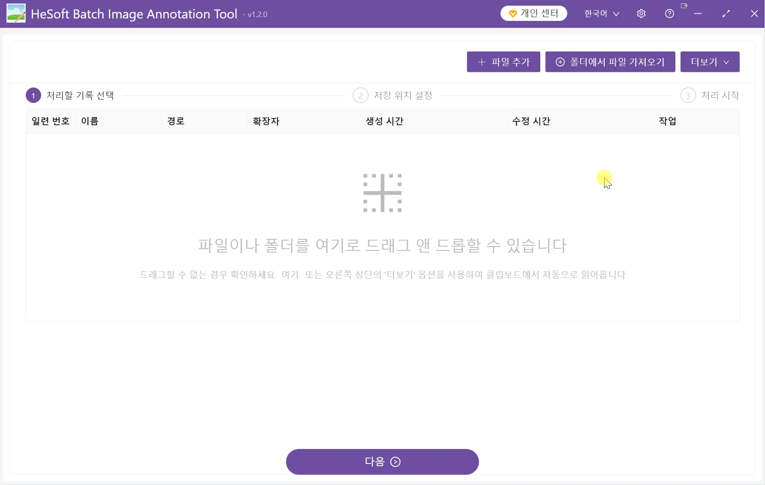Expand the 한국어 language dropdown

[602, 14]
